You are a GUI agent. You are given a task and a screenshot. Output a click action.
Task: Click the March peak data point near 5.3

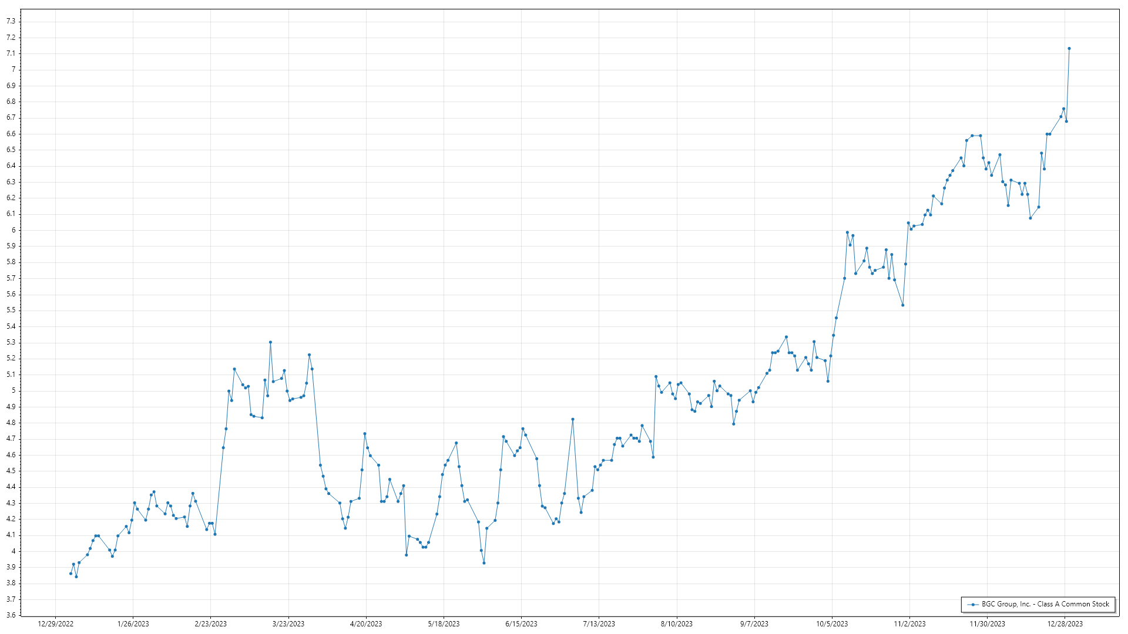[x=270, y=342]
